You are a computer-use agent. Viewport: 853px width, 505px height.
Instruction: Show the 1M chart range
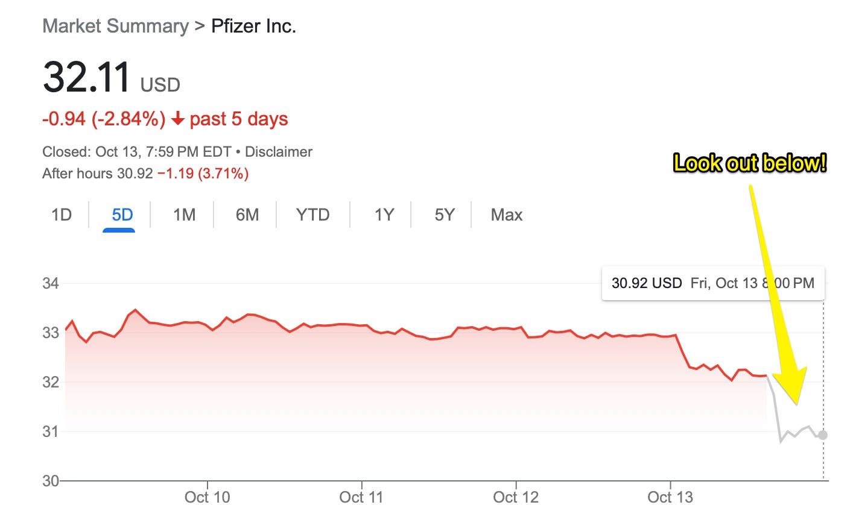[x=184, y=215]
